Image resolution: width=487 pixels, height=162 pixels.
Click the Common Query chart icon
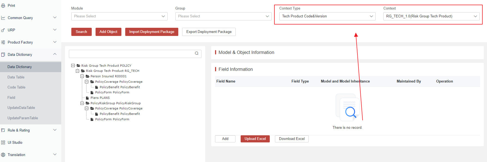coord(3,18)
